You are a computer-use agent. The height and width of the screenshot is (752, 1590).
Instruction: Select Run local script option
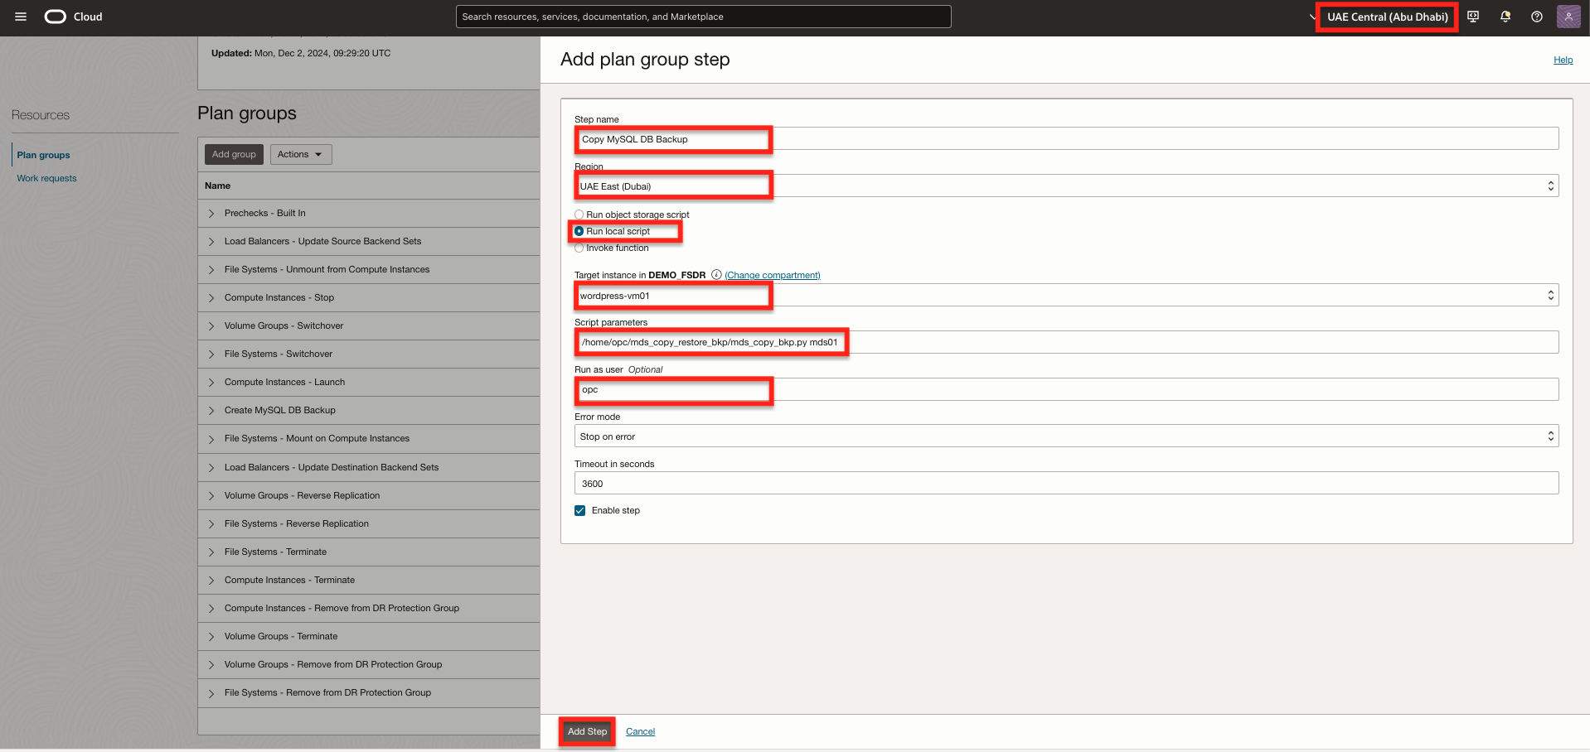click(x=579, y=231)
